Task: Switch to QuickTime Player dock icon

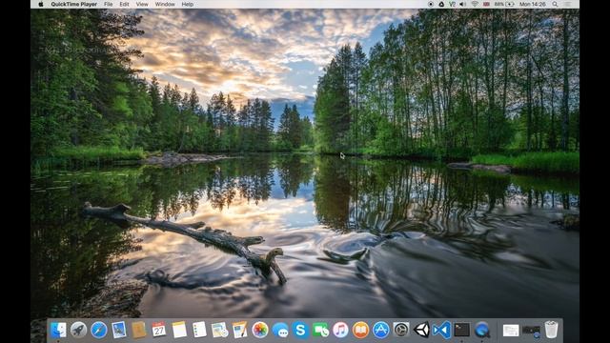Action: [x=482, y=331]
